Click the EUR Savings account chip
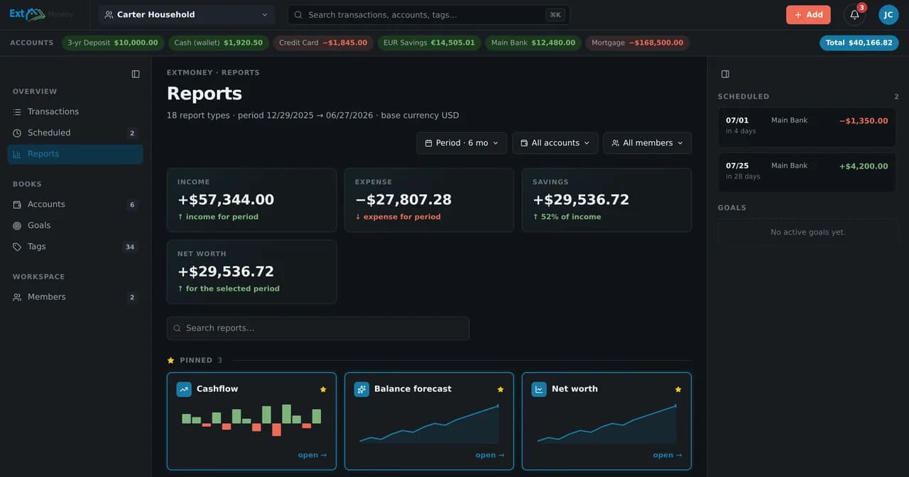Image resolution: width=909 pixels, height=477 pixels. [429, 43]
